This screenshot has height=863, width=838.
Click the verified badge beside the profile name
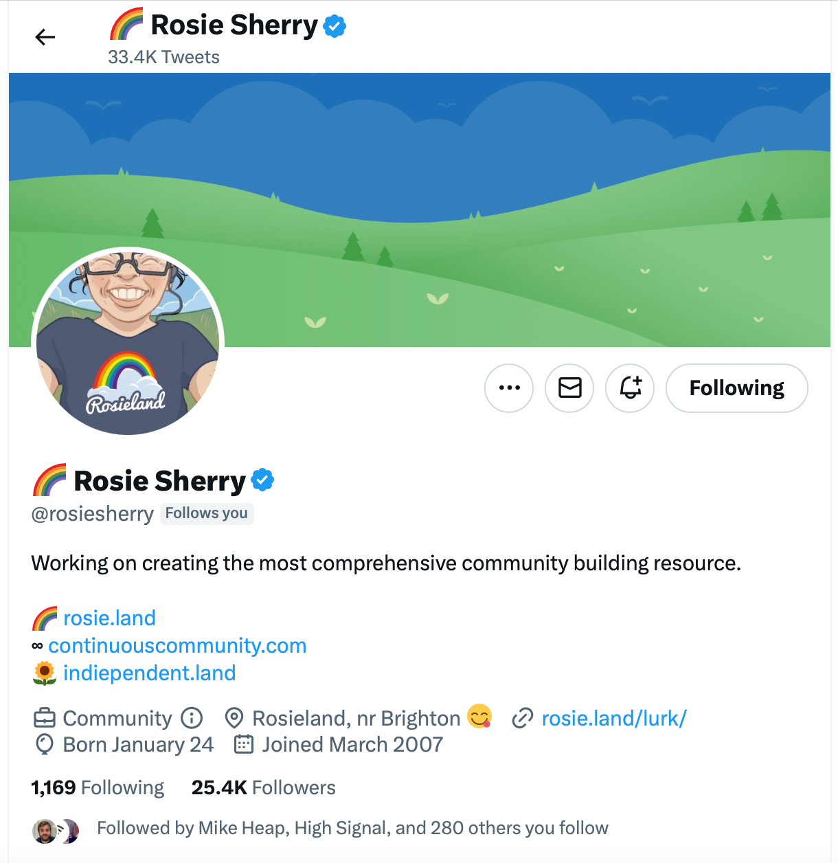point(262,480)
